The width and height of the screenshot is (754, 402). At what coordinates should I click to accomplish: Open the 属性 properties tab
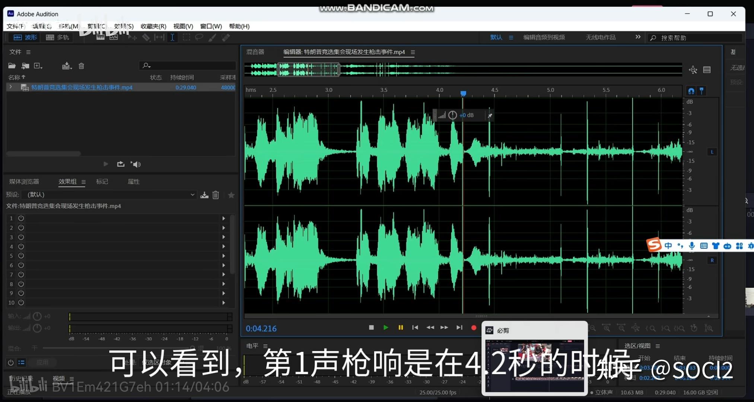coord(134,182)
